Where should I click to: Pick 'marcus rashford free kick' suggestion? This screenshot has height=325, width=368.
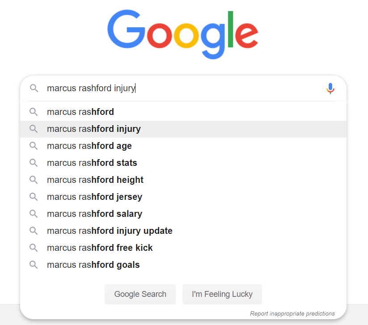183,248
